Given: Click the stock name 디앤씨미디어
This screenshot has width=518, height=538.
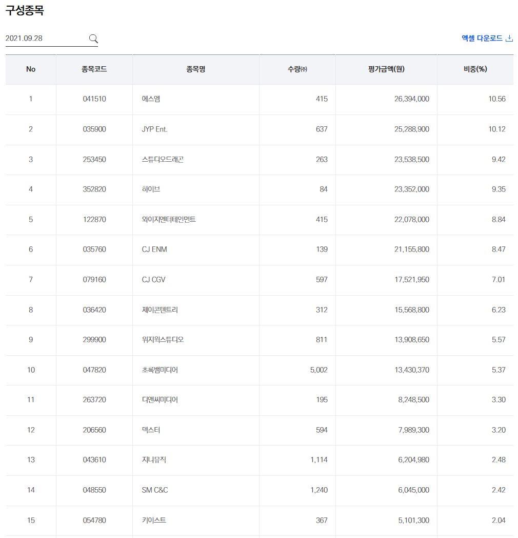Looking at the screenshot, I should [x=160, y=400].
